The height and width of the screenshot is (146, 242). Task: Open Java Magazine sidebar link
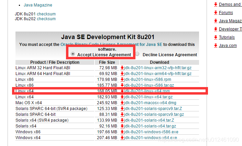(230, 21)
